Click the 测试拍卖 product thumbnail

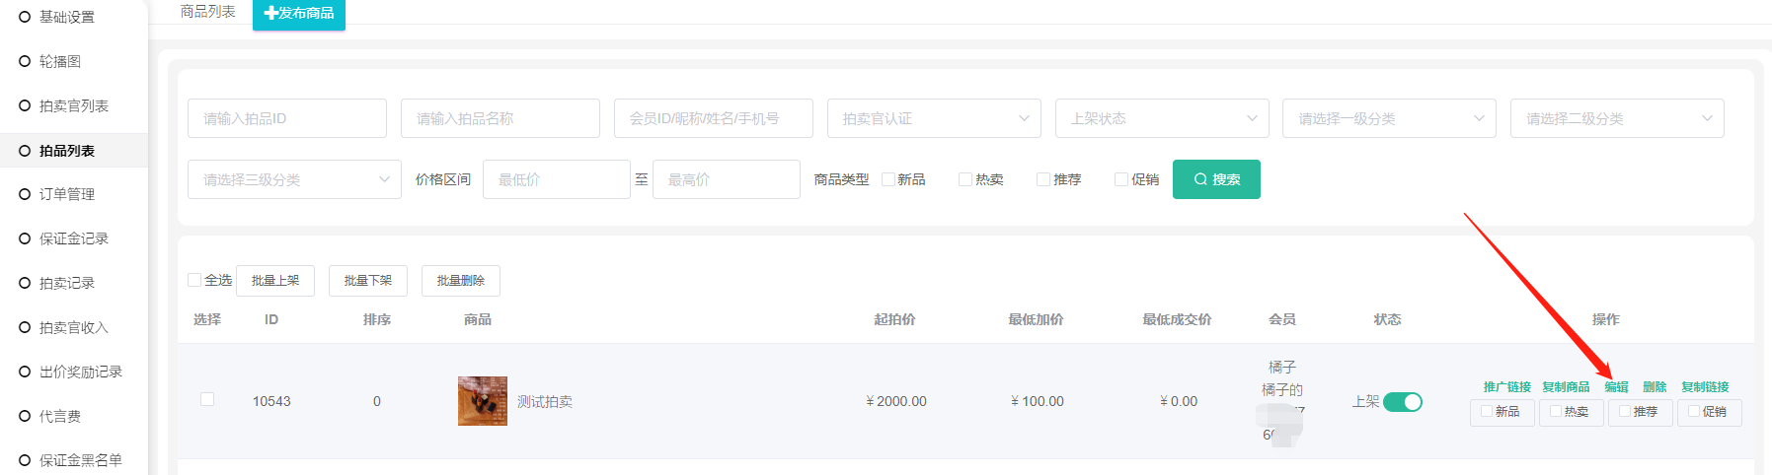(482, 401)
